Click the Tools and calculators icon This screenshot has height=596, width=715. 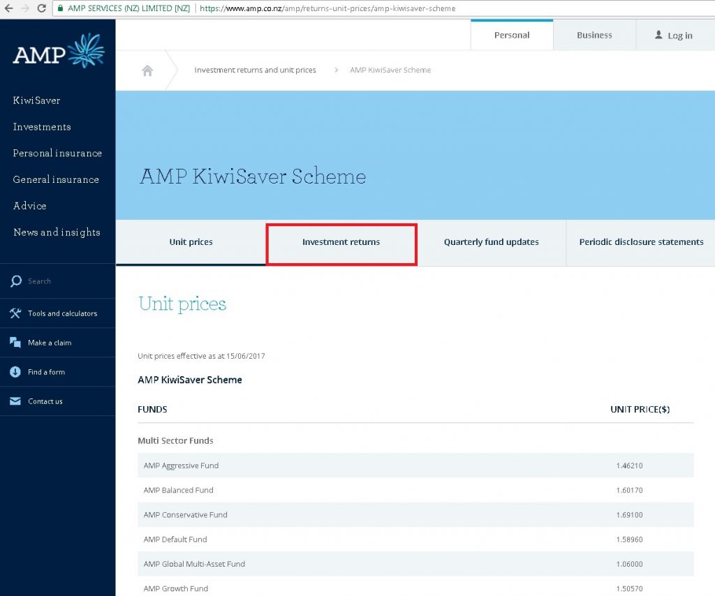[x=15, y=313]
